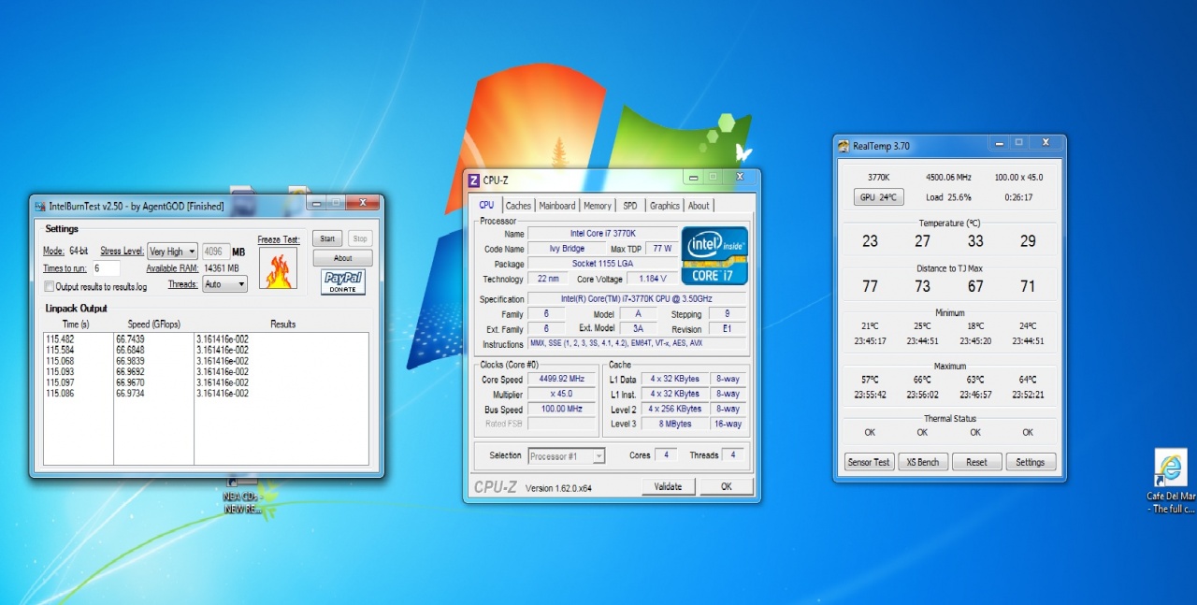The height and width of the screenshot is (605, 1197).
Task: Click the RealTemp title bar icon
Action: 844,146
